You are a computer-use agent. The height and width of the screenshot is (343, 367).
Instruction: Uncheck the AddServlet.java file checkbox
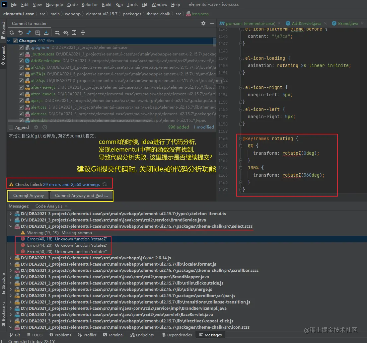point(21,61)
